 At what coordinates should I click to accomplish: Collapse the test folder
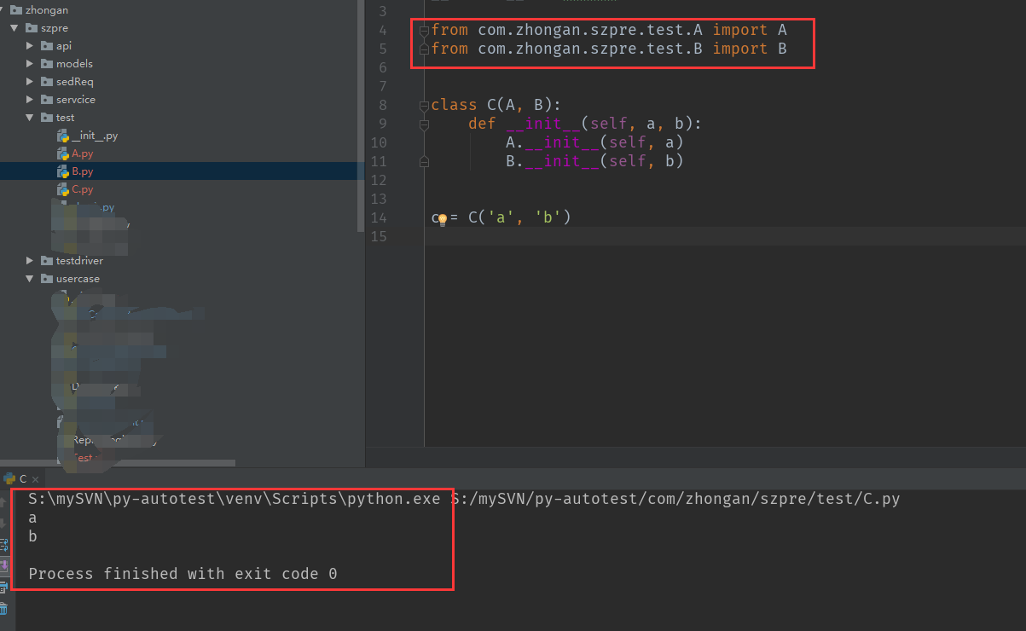pyautogui.click(x=30, y=118)
